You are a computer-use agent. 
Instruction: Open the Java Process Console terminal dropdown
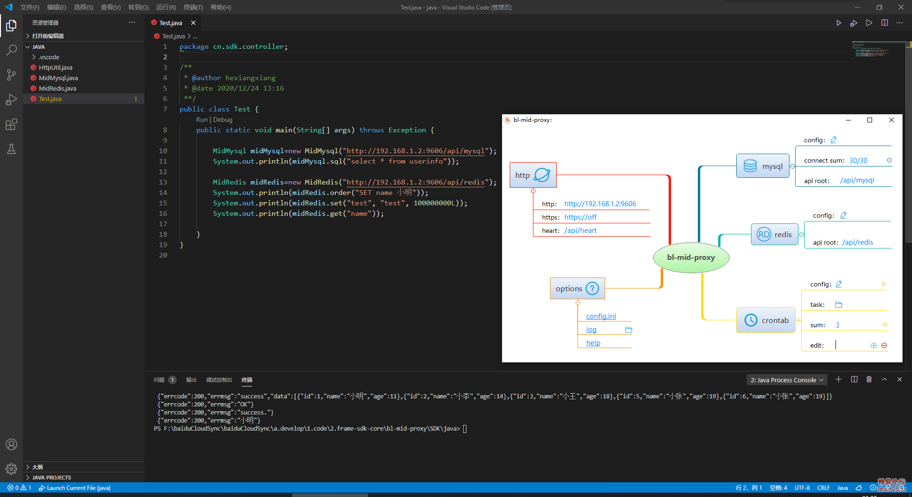787,380
